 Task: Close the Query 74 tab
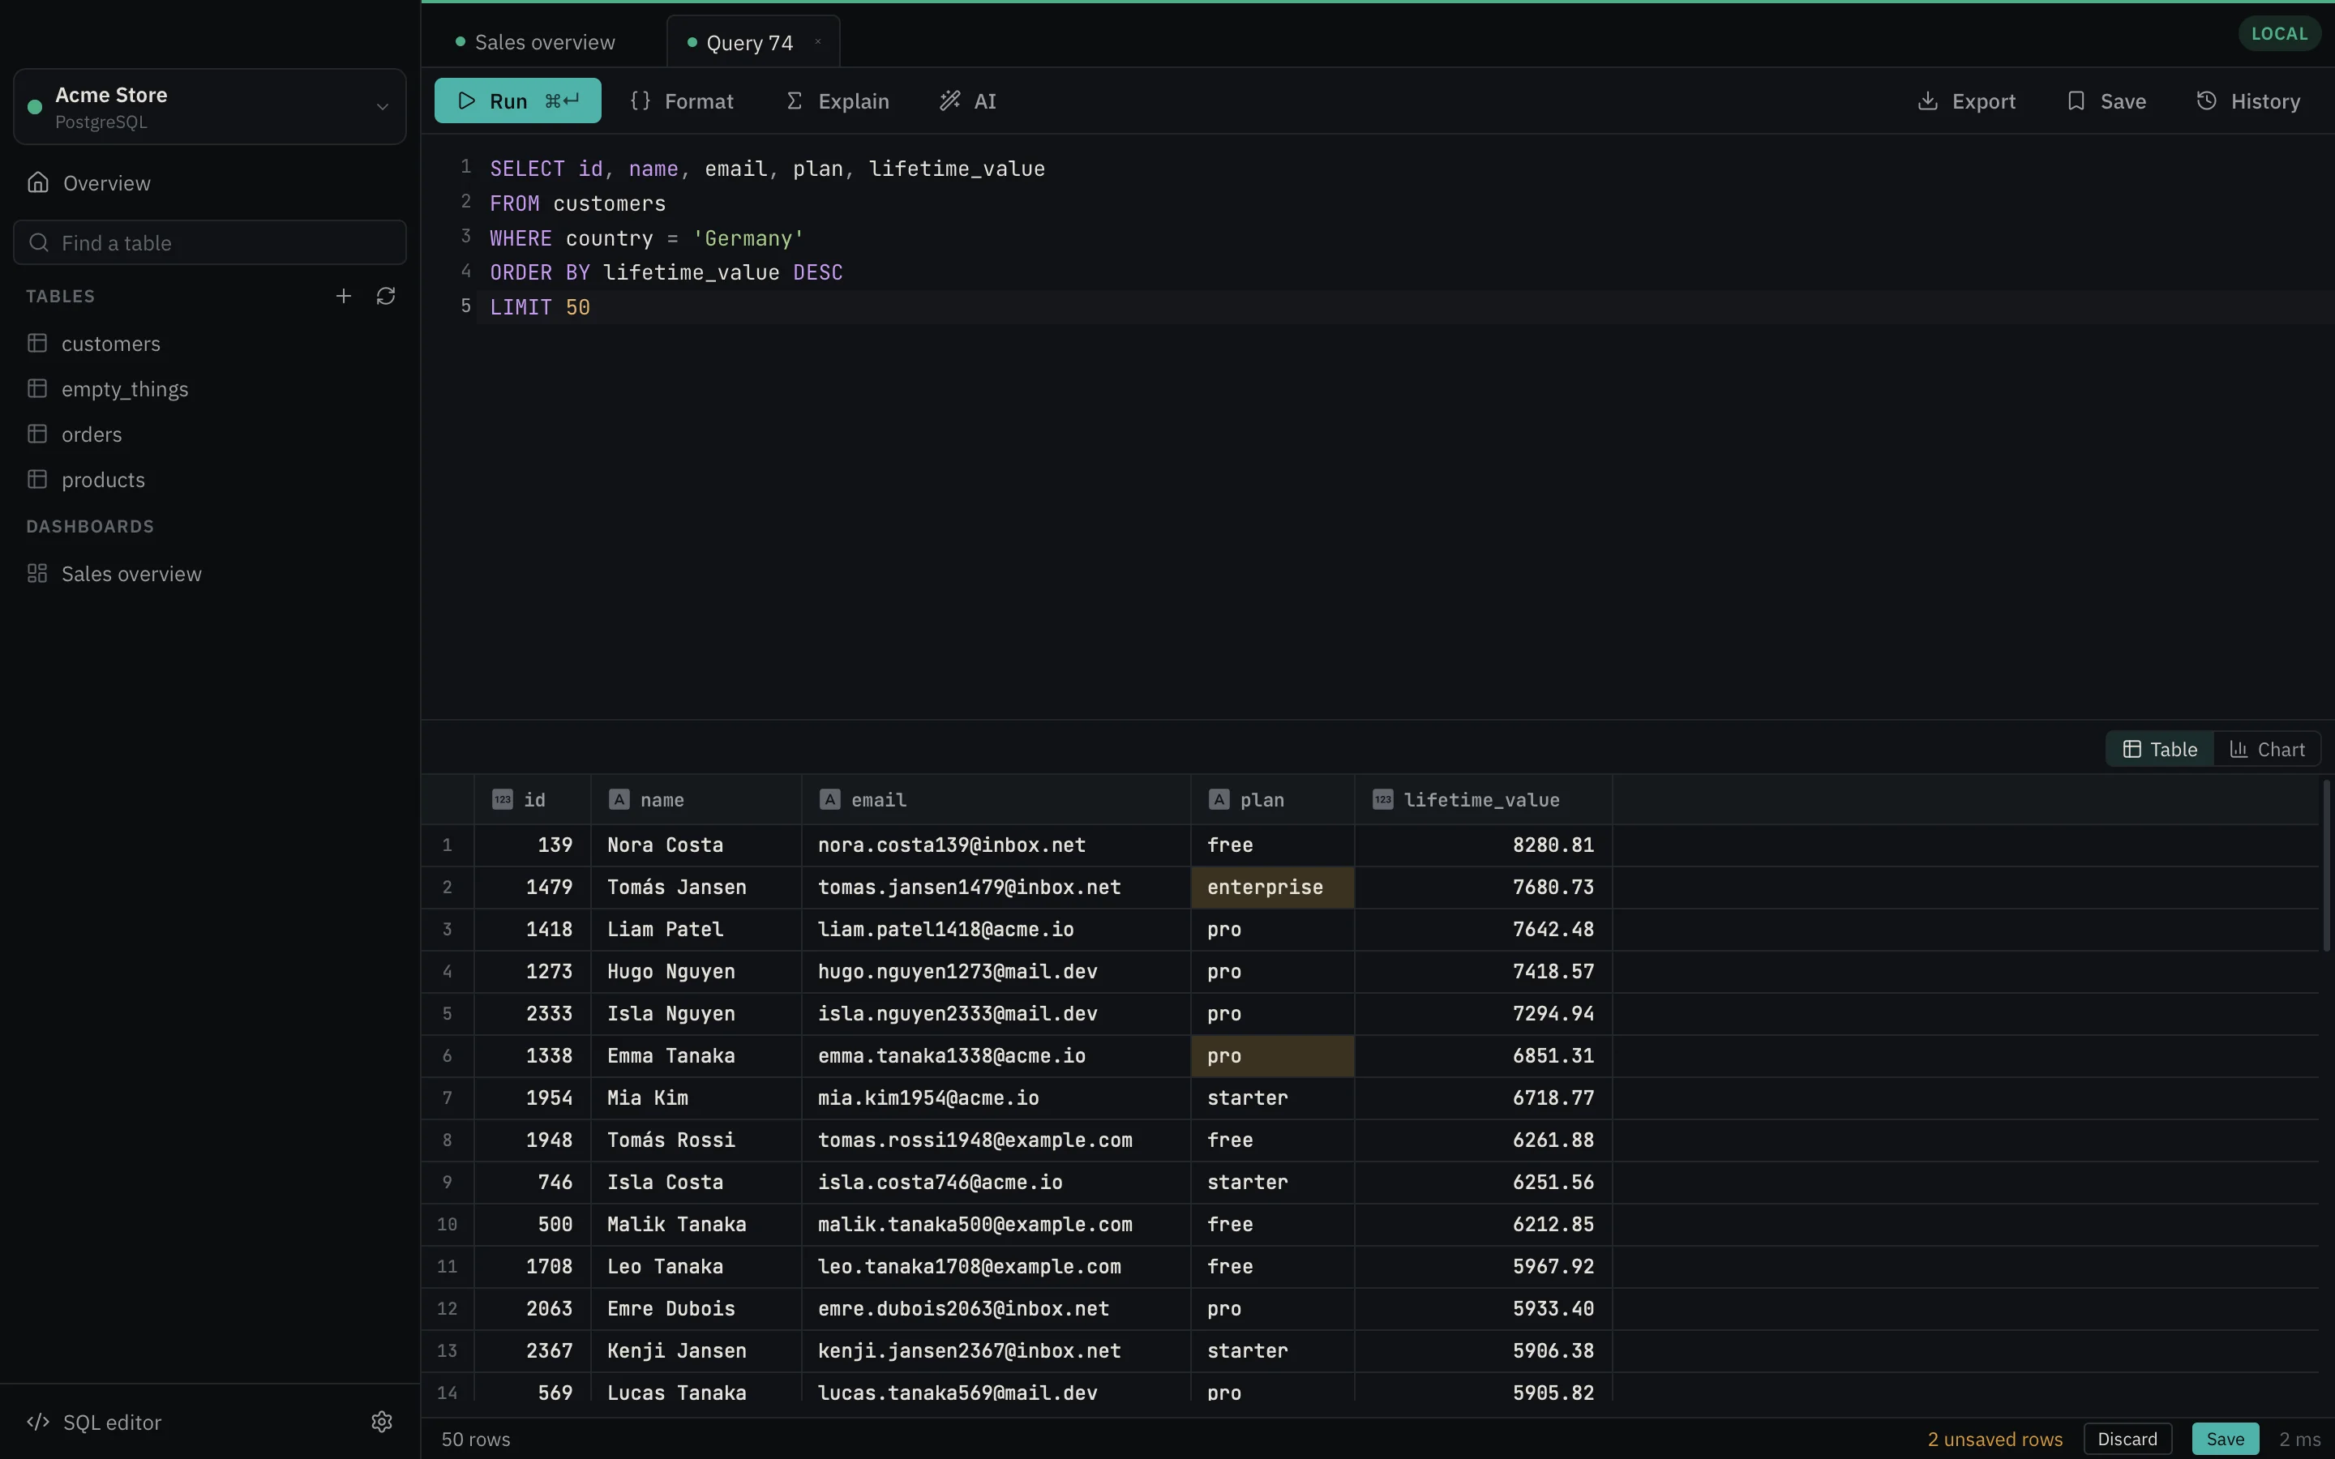817,41
